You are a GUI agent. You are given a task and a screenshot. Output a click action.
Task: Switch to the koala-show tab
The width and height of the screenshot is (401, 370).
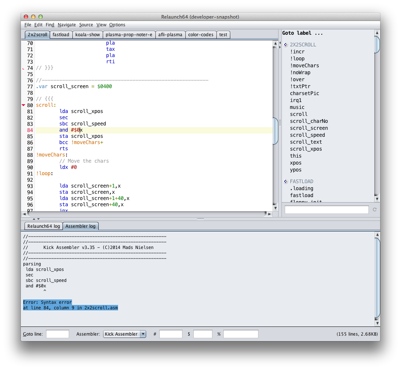click(x=88, y=35)
